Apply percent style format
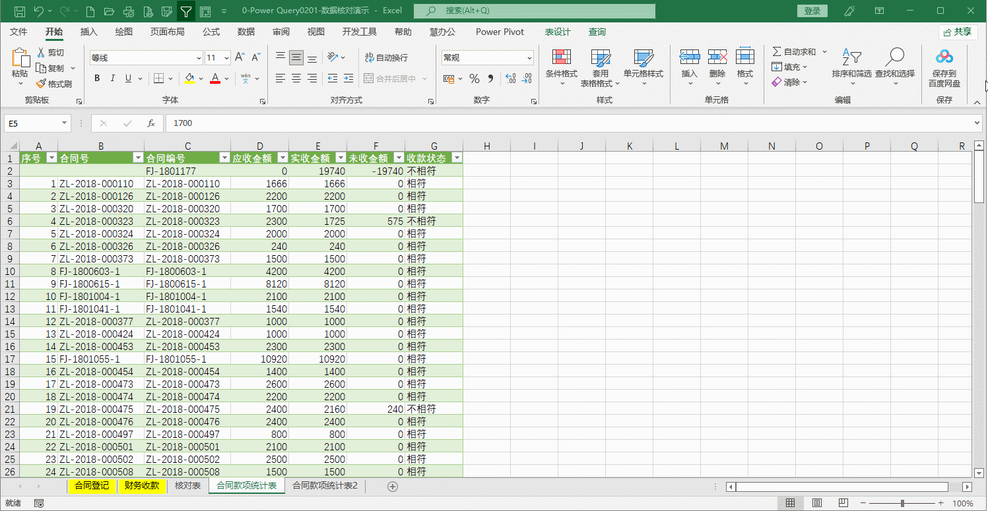This screenshot has width=988, height=511. click(474, 78)
